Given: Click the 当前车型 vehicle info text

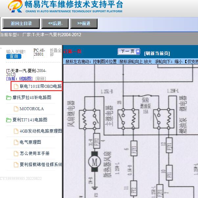Looking at the screenshot, I should (x=40, y=35).
